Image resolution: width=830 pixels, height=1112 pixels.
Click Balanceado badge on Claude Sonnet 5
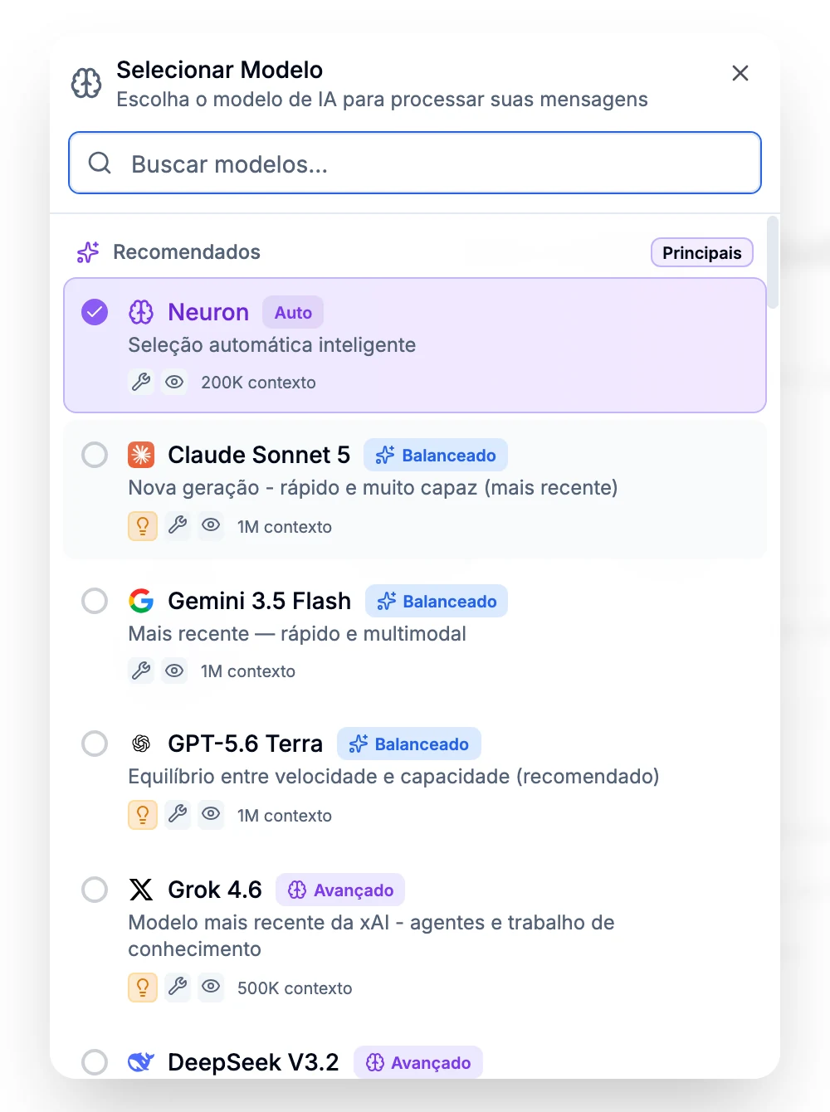[436, 455]
